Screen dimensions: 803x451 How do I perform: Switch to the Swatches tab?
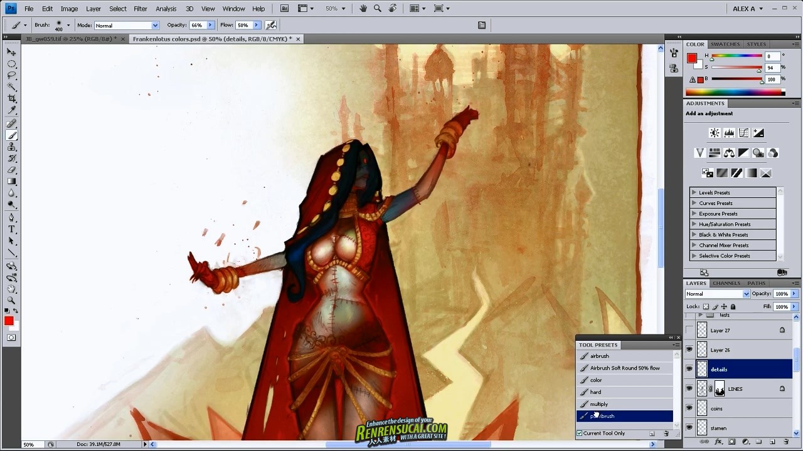coord(725,44)
